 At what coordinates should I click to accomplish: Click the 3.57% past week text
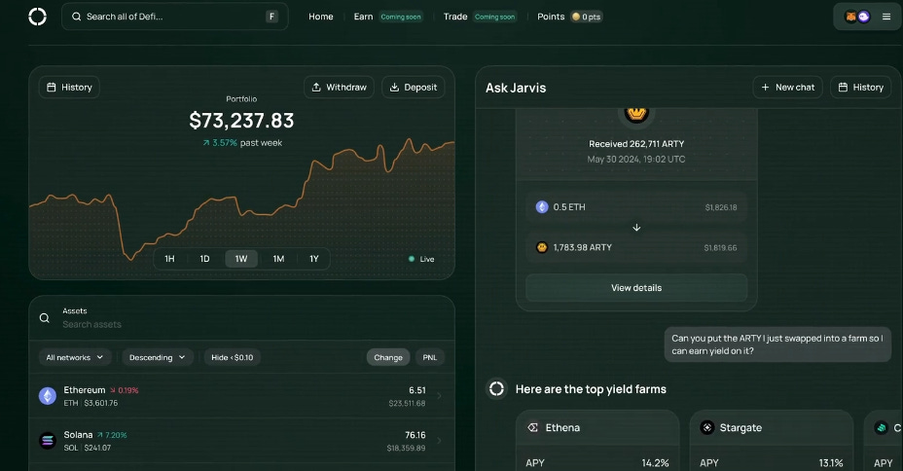242,143
